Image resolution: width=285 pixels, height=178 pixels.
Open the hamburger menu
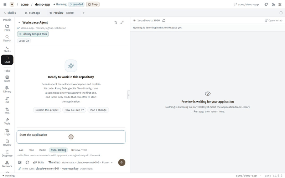tap(5, 4)
